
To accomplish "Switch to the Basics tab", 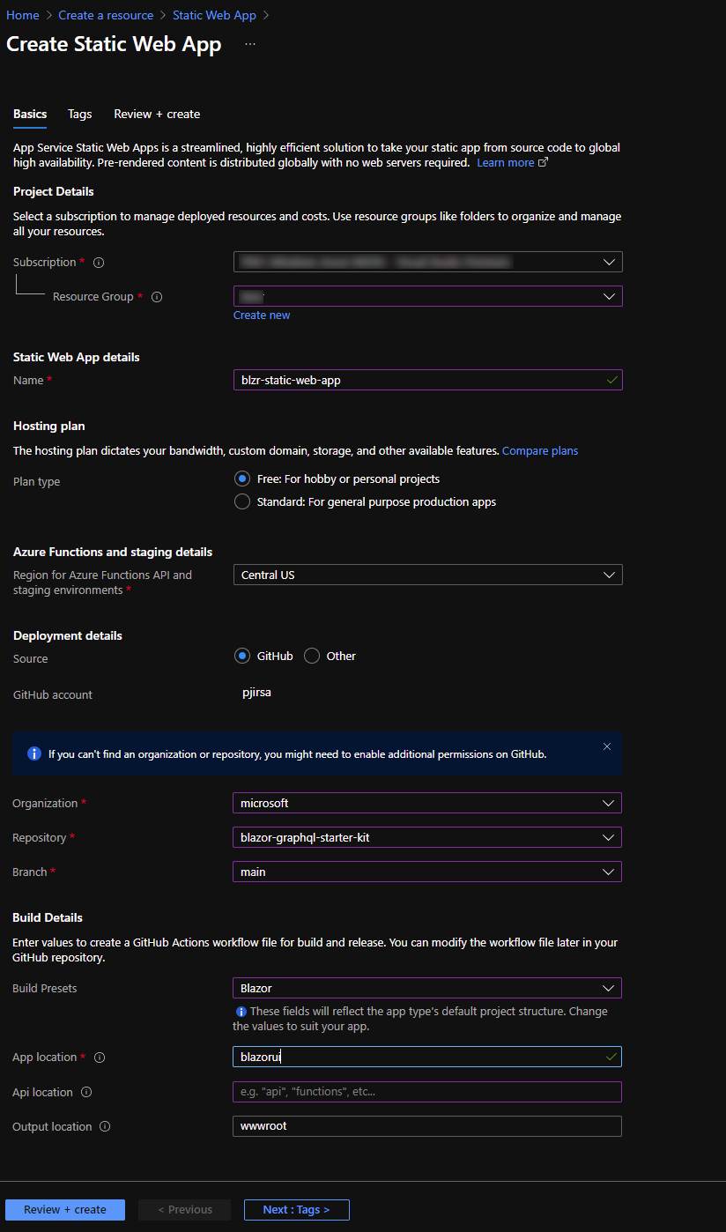I will (30, 115).
